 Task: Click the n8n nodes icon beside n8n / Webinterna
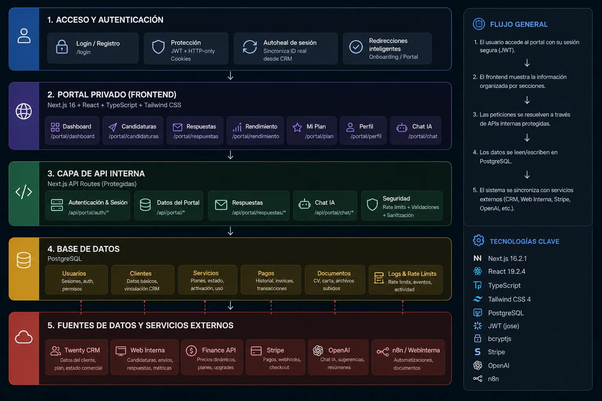[383, 351]
